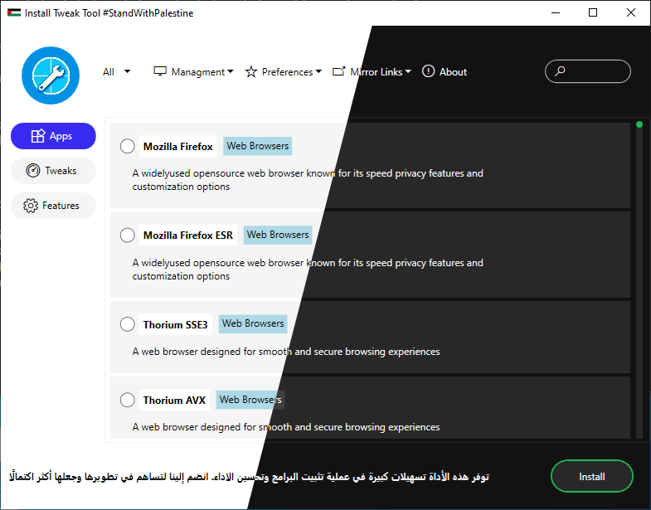651x510 pixels.
Task: Click the star icon beside Preferences
Action: click(x=250, y=72)
